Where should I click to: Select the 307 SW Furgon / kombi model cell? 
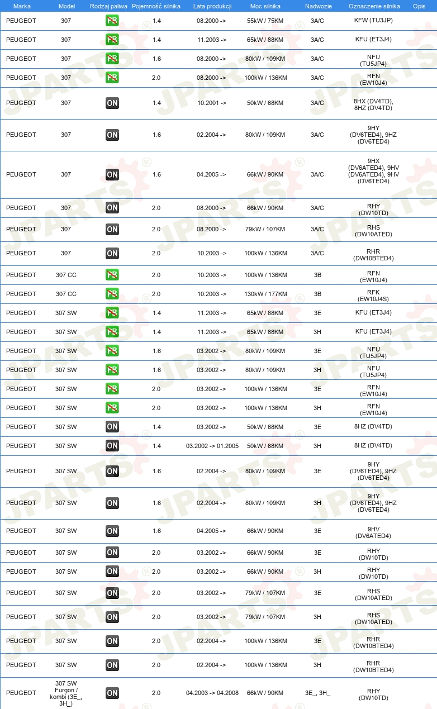tap(66, 693)
